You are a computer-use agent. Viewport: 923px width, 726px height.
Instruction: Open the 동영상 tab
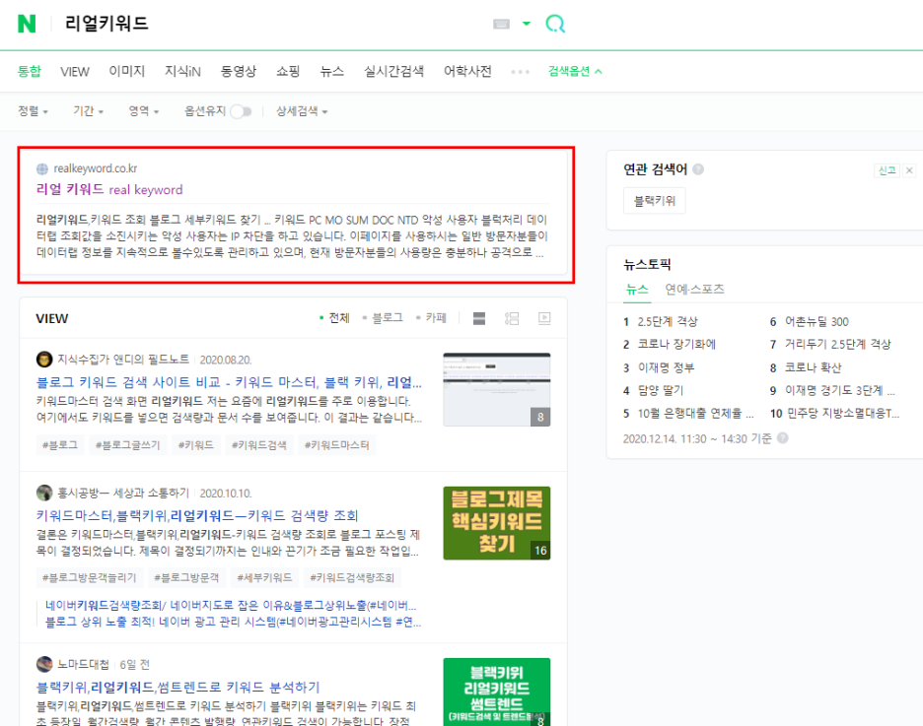[x=239, y=71]
